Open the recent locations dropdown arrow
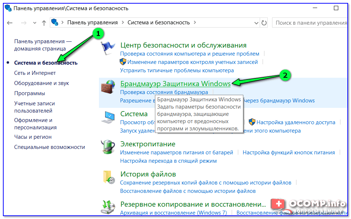The width and height of the screenshot is (351, 219). pyautogui.click(x=35, y=23)
